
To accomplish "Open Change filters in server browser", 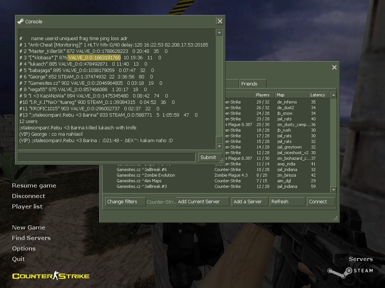I will [125, 201].
